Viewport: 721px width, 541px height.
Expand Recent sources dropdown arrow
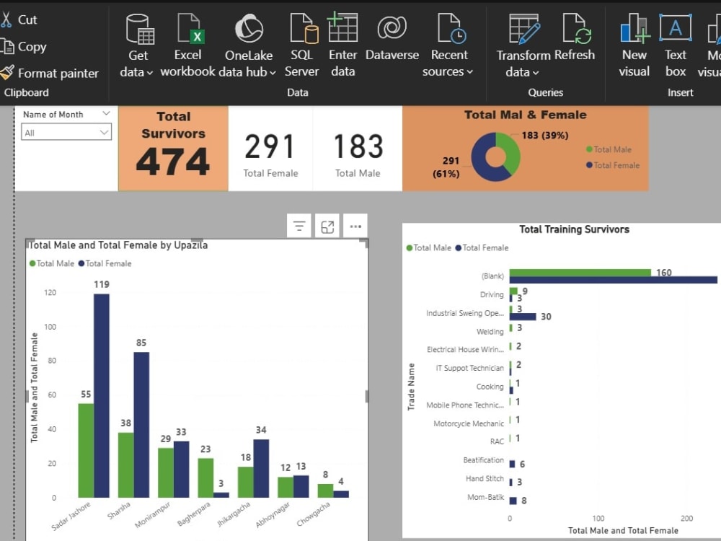point(469,72)
